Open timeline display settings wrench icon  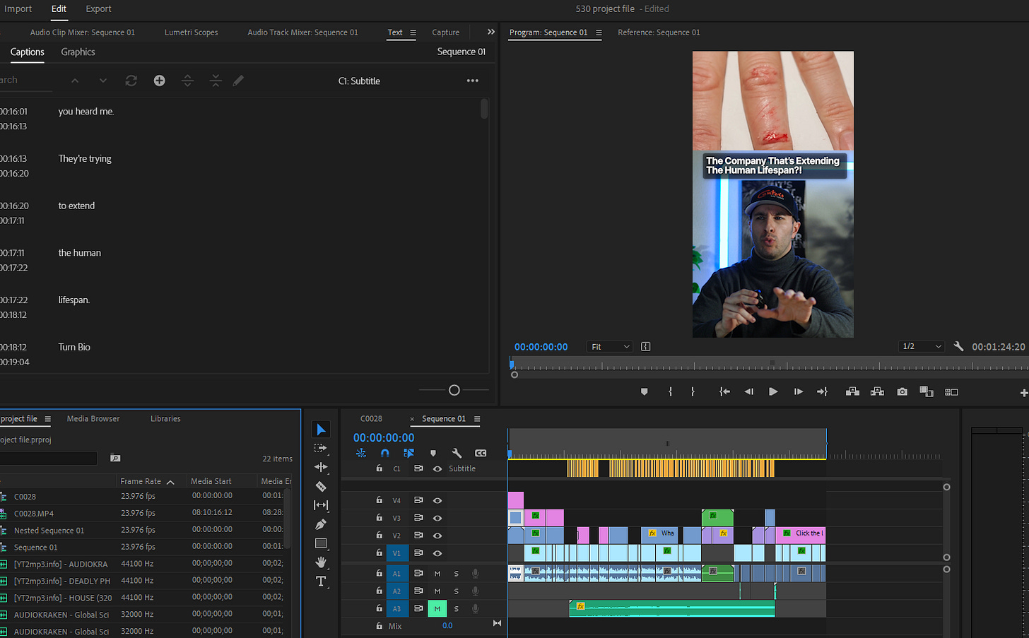click(457, 454)
